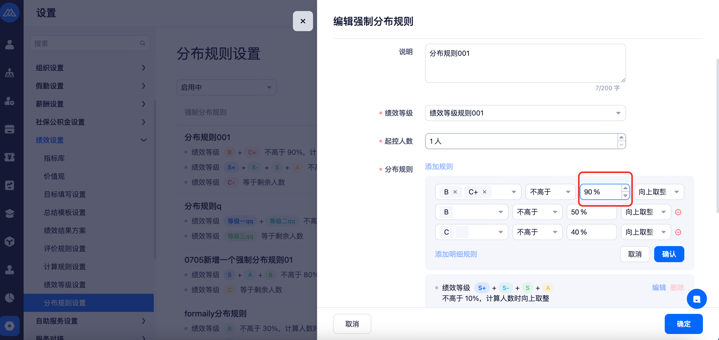Image resolution: width=719 pixels, height=340 pixels.
Task: Open 目标填写设置 settings page
Action: [x=65, y=194]
